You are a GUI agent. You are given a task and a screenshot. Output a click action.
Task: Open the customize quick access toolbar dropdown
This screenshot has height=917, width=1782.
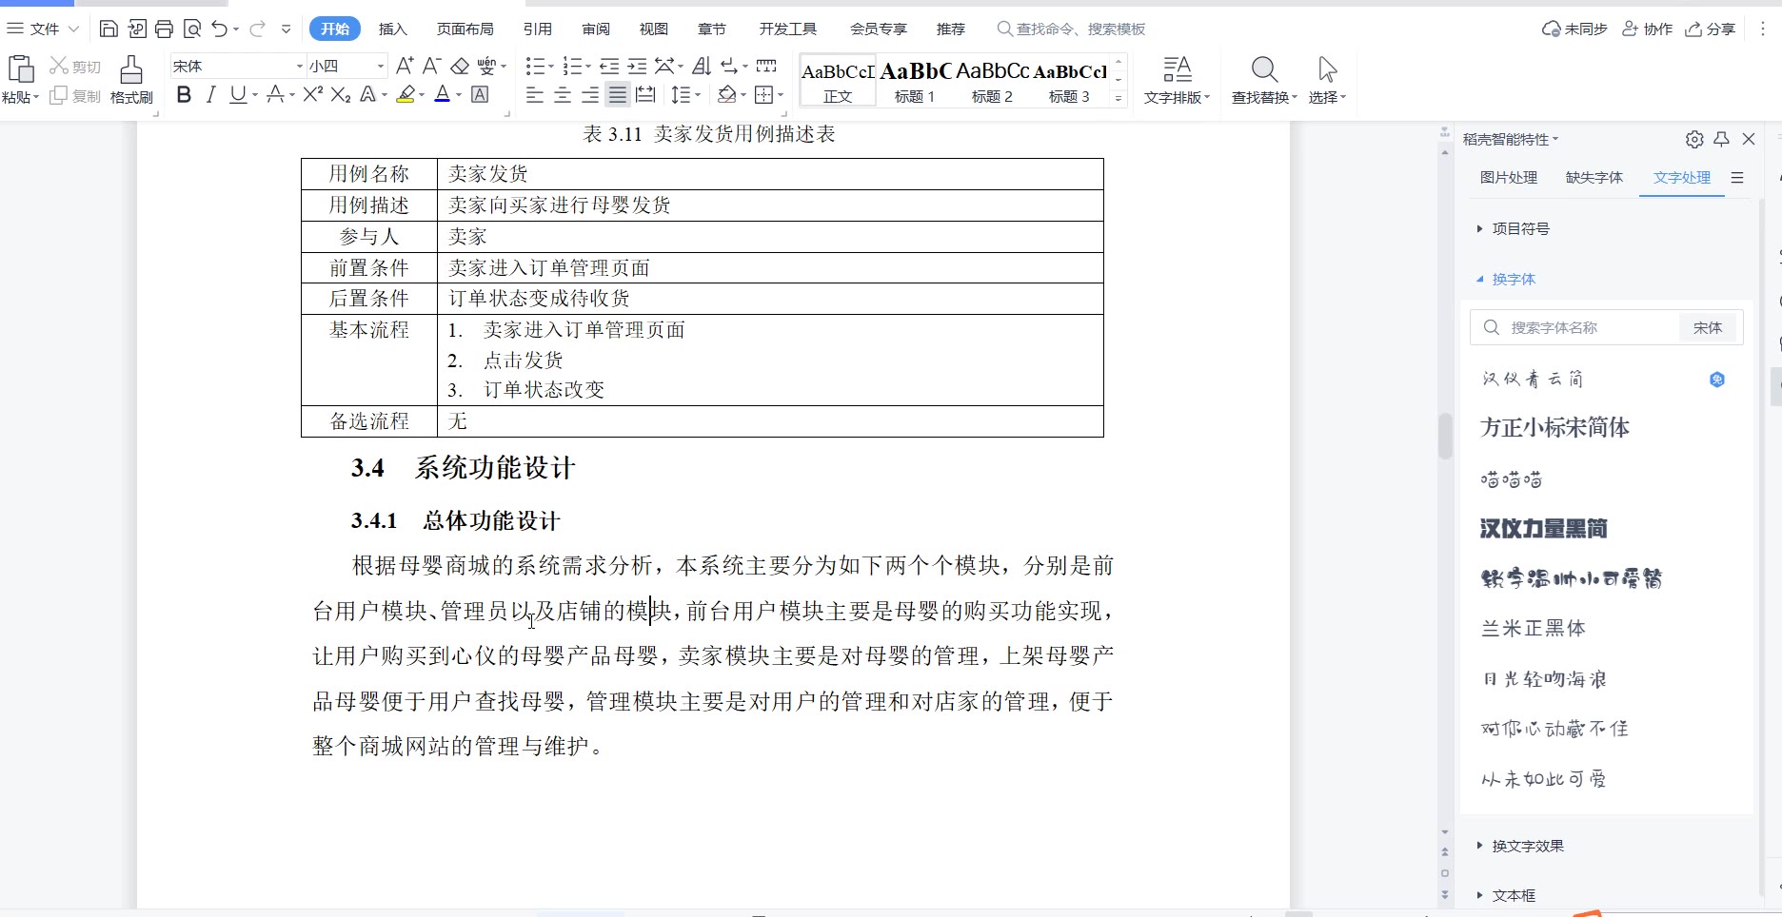point(286,29)
